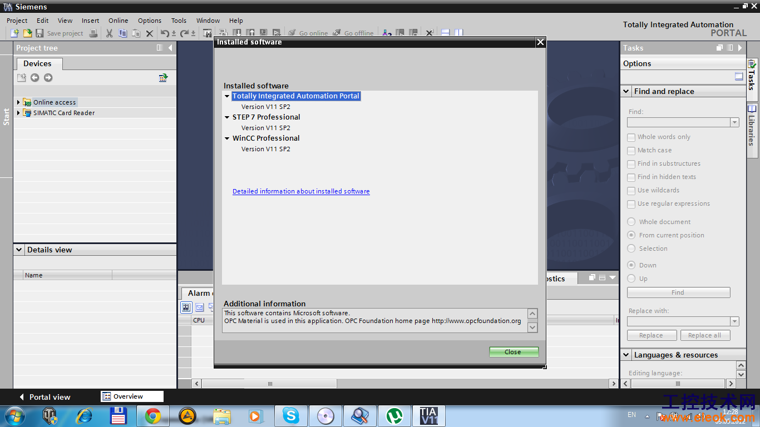The image size is (760, 427).
Task: Collapse the Find and replace section
Action: click(626, 92)
